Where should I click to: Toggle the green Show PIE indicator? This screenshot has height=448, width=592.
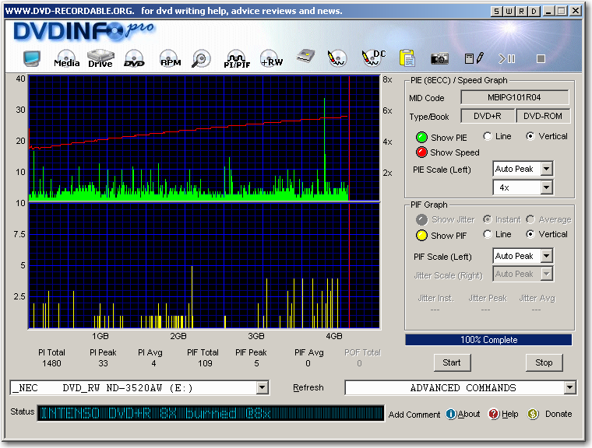pos(421,137)
